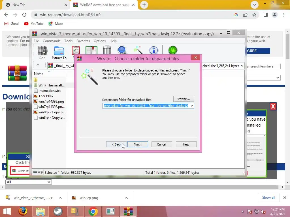Click Finish to unpack files
Viewport: 290px width, 217px height.
(x=138, y=144)
